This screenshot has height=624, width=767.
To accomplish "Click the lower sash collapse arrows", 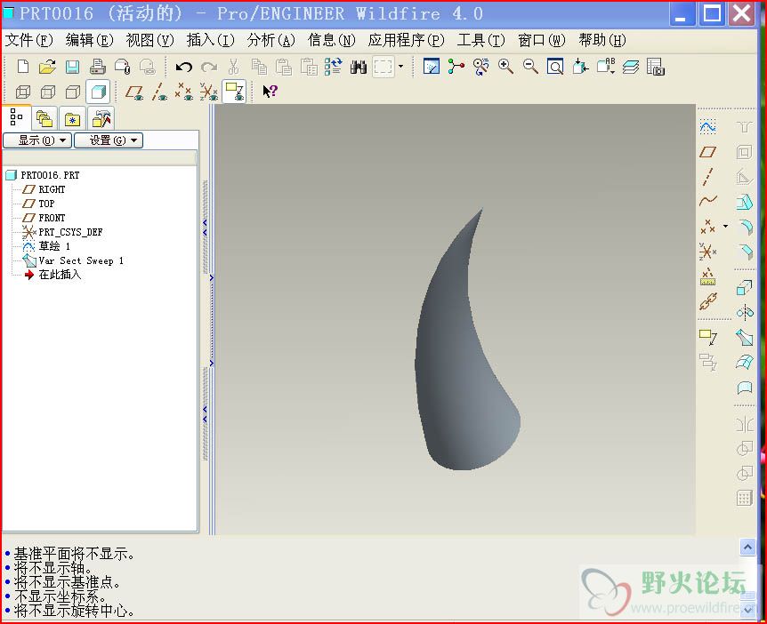I will click(x=205, y=414).
